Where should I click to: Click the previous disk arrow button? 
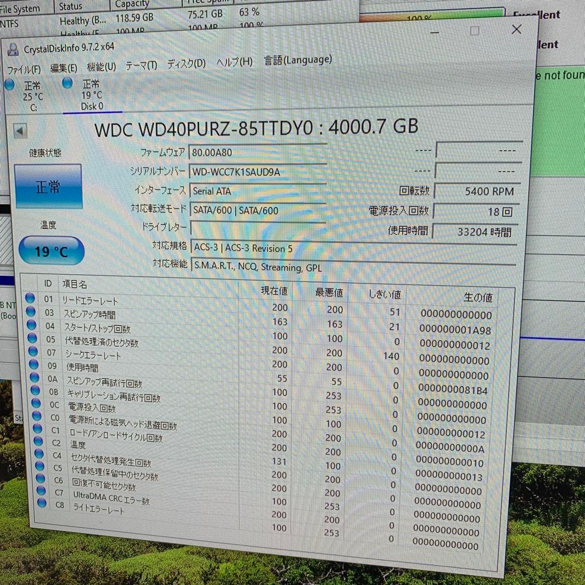[x=20, y=131]
